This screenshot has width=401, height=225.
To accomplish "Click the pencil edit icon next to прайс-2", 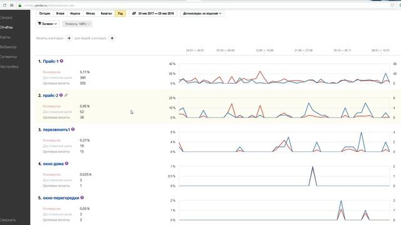I will [x=66, y=95].
